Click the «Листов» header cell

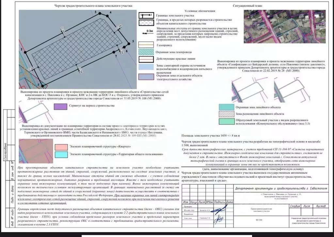coord(320,206)
